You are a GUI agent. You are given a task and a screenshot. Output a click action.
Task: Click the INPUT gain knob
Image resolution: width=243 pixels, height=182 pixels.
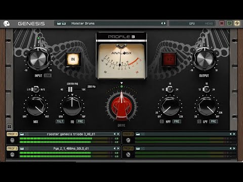pyautogui.click(x=38, y=59)
